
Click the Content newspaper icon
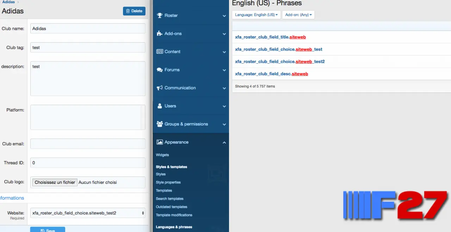160,52
